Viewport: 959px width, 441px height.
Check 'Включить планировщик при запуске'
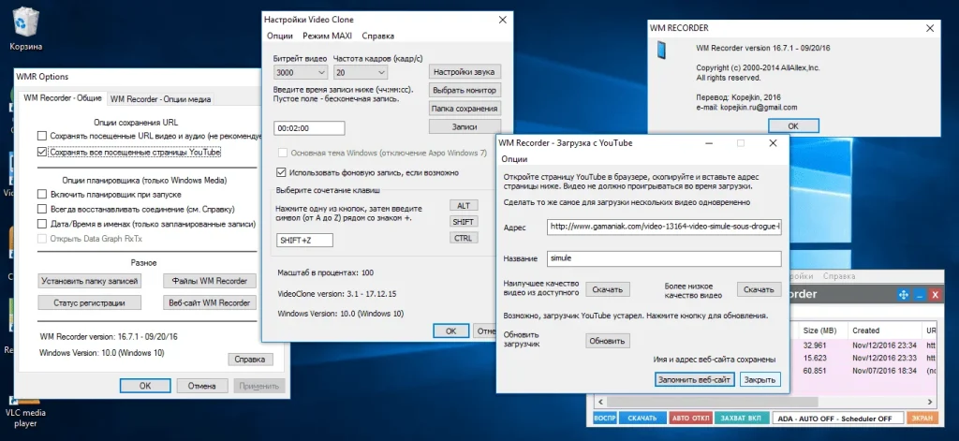(x=41, y=194)
